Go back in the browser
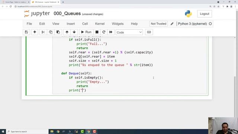238x134 pixels. tap(3, 6)
